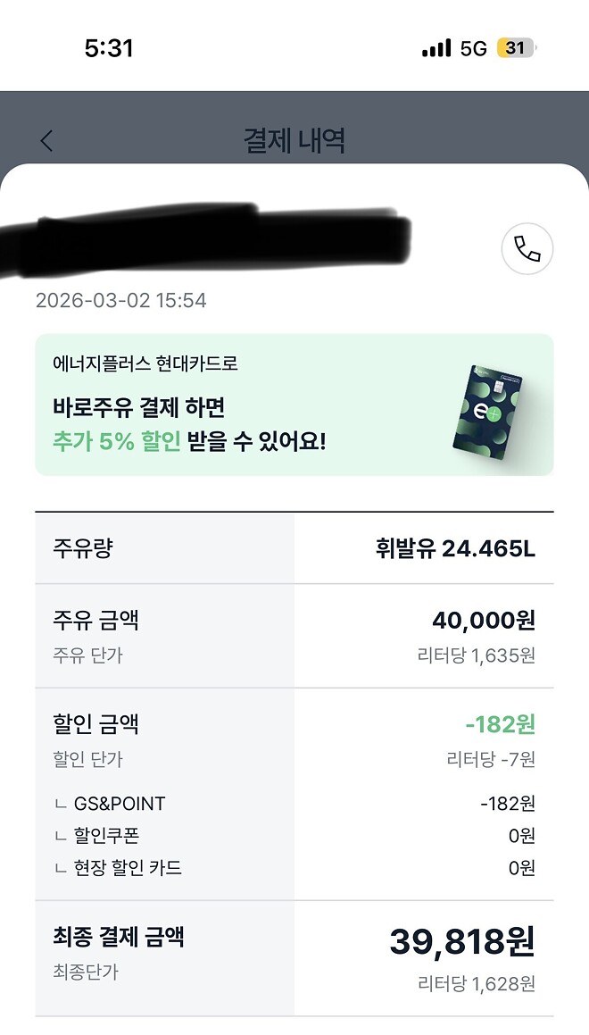Click the back chevron arrow

(45, 140)
